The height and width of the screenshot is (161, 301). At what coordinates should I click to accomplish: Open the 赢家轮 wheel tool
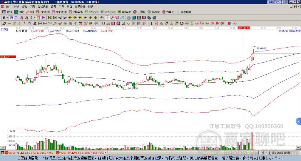pos(154,12)
